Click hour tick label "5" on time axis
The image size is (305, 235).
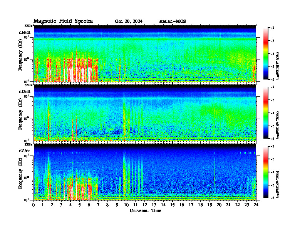[80, 205]
